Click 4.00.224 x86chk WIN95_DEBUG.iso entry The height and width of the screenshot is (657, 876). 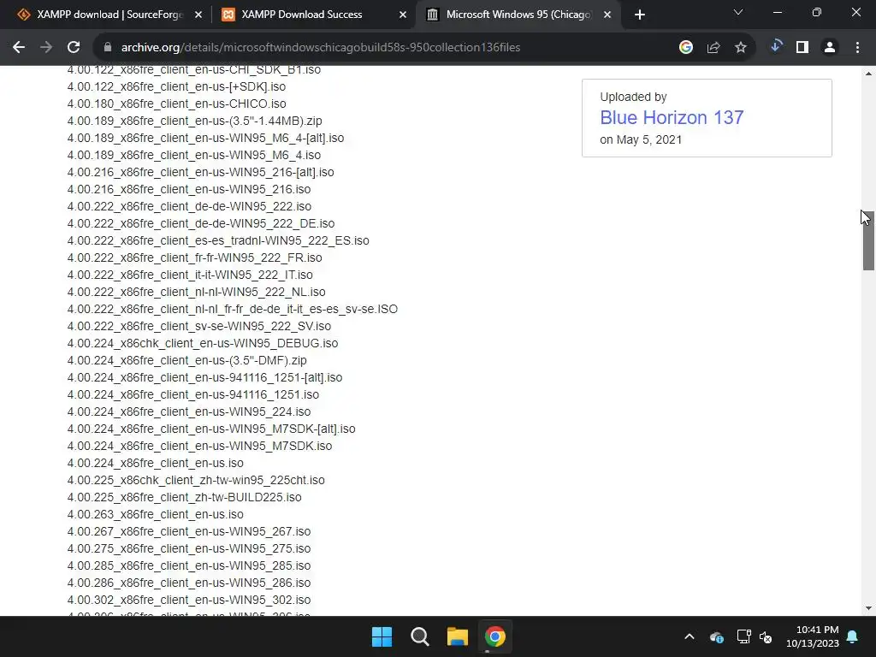(202, 343)
